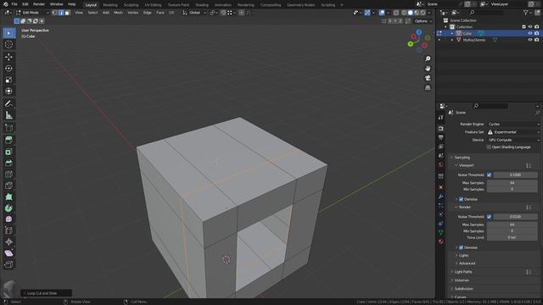Select the Edge Slide tool

click(x=8, y=230)
